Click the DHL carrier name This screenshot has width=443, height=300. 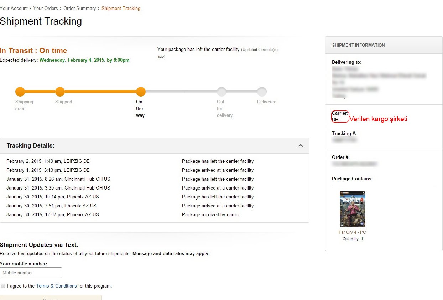336,120
